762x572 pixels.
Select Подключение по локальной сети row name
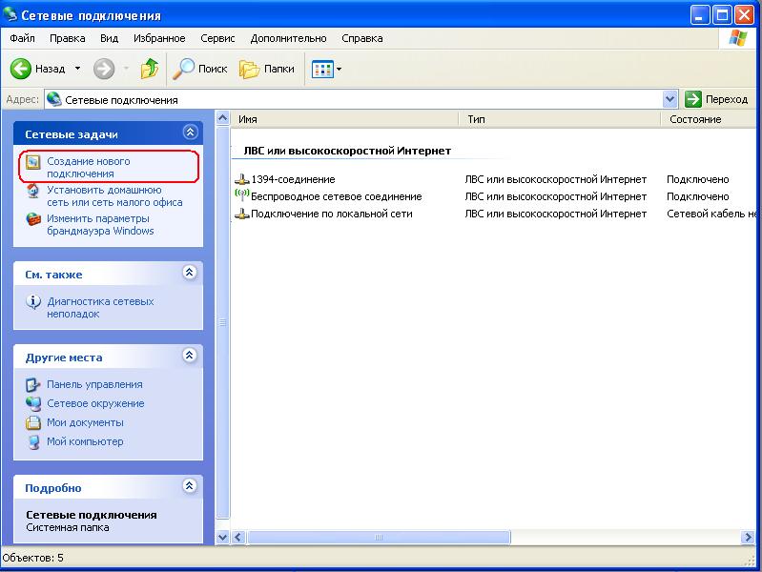click(x=332, y=214)
